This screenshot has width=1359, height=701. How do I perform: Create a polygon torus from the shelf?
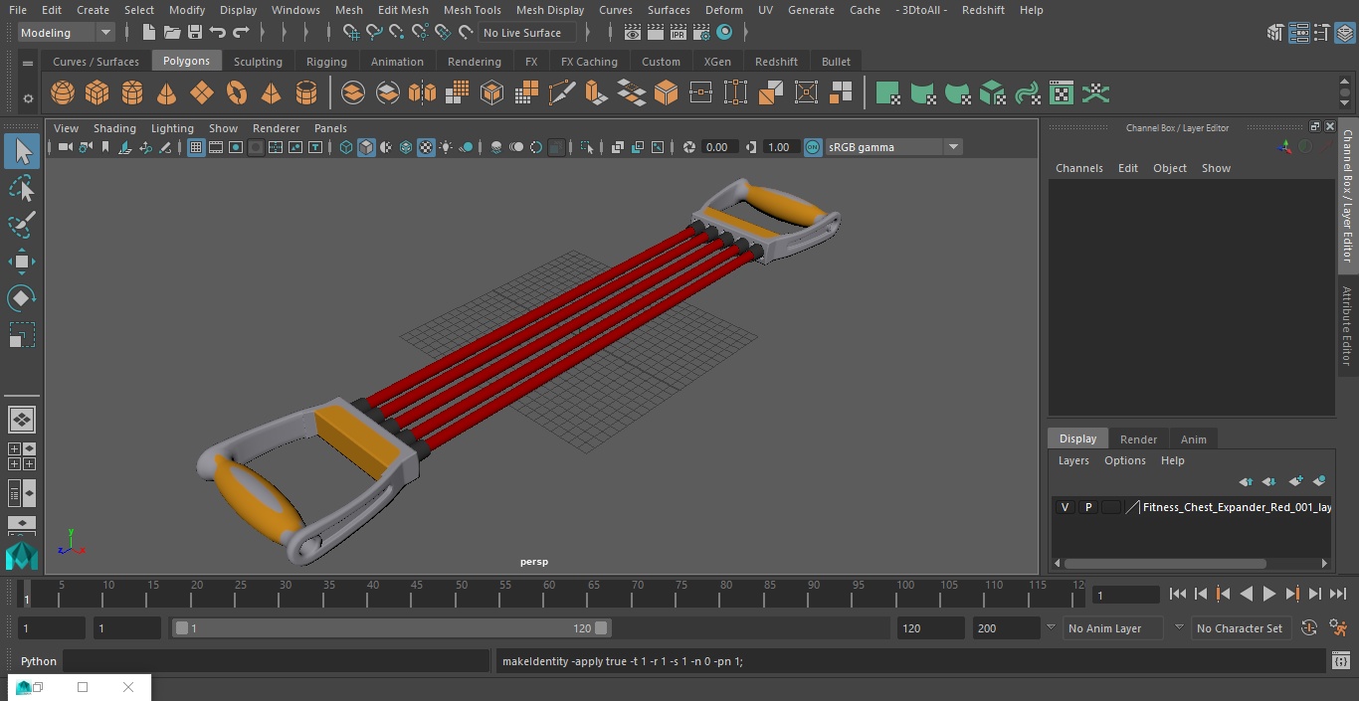pos(237,93)
